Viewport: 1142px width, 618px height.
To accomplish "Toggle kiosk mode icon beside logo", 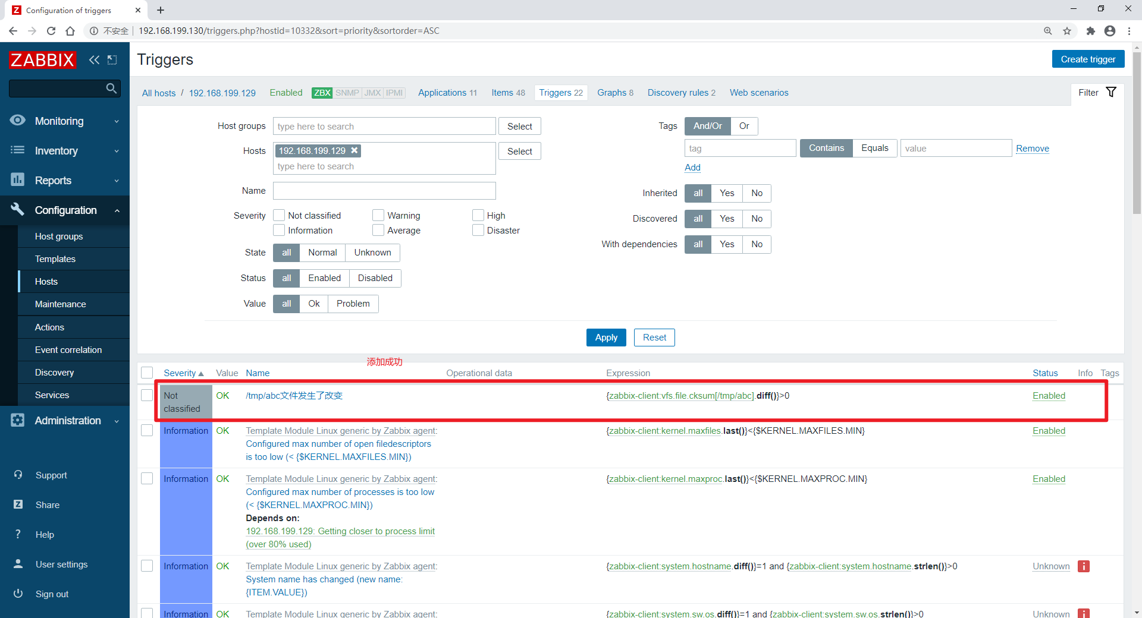I will [112, 59].
